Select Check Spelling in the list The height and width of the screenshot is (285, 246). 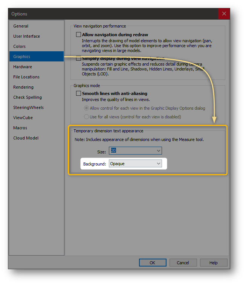point(37,97)
